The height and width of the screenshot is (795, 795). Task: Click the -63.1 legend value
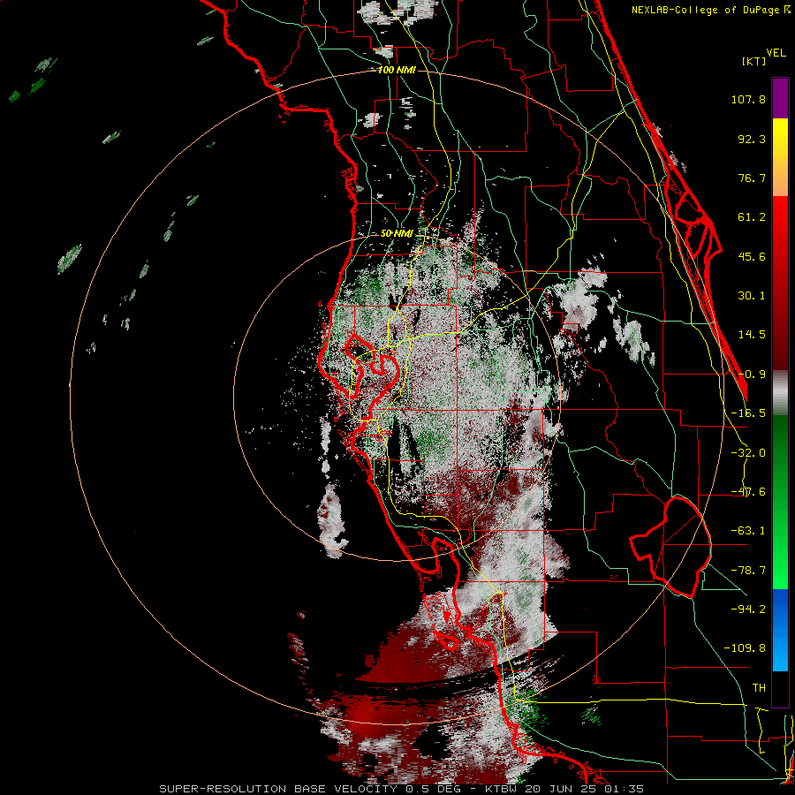click(x=748, y=531)
